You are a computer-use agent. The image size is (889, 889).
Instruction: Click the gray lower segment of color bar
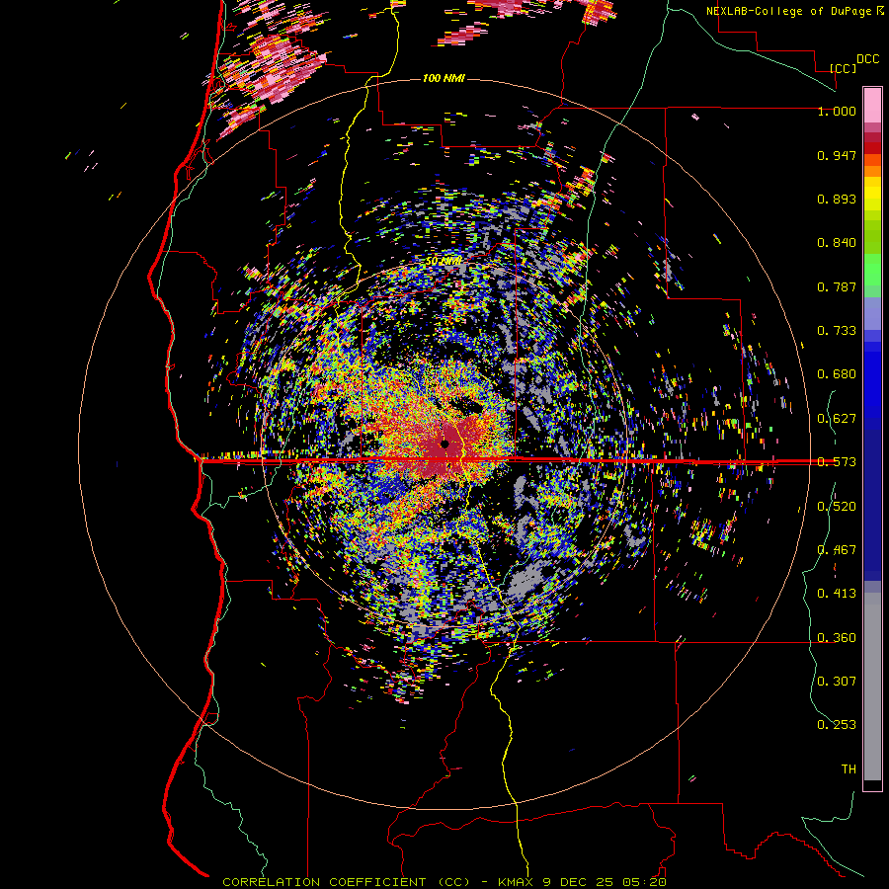point(872,687)
